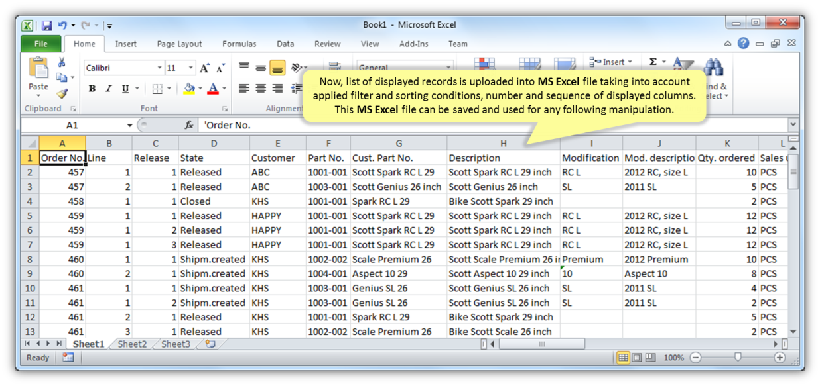
Task: Save the workbook from Quick Access toolbar
Action: 46,26
